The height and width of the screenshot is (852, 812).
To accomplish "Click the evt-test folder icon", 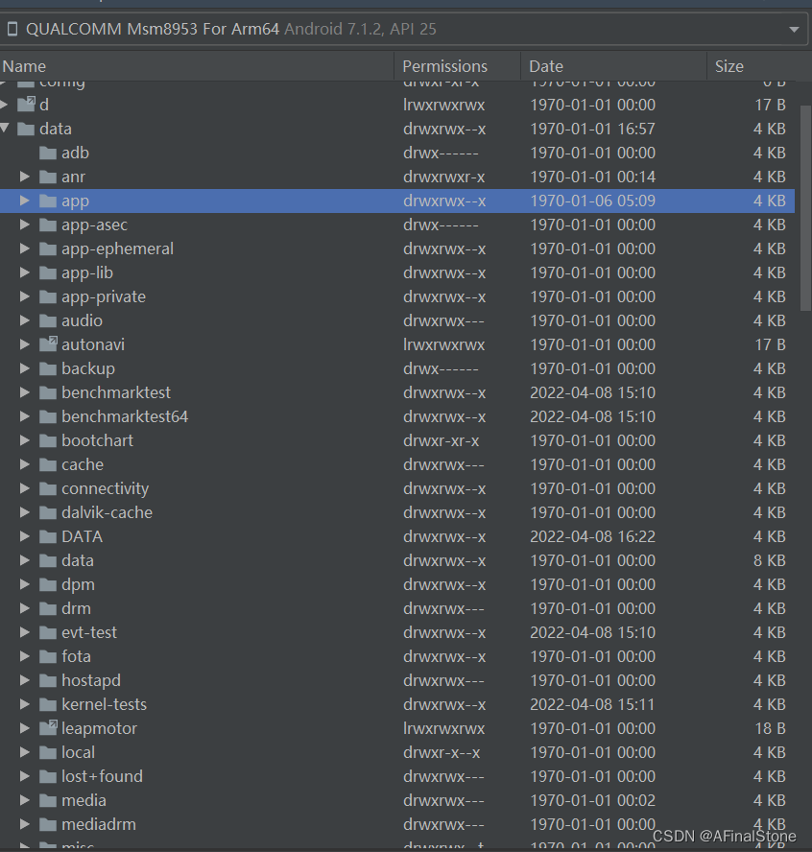I will [x=48, y=632].
